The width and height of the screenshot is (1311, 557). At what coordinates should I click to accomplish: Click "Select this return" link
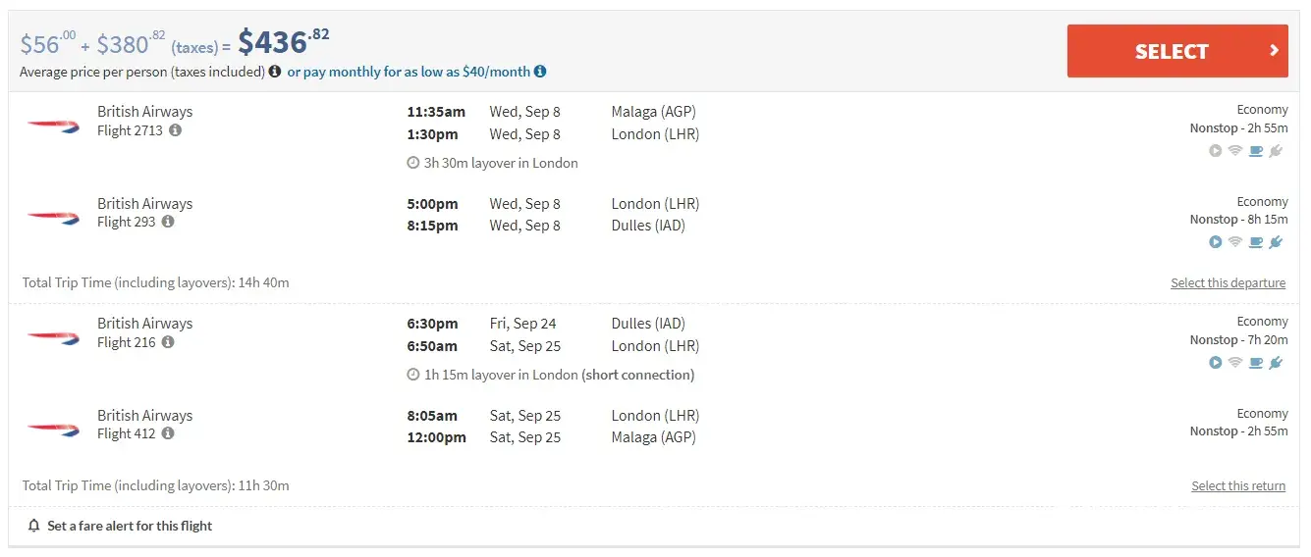[1237, 486]
